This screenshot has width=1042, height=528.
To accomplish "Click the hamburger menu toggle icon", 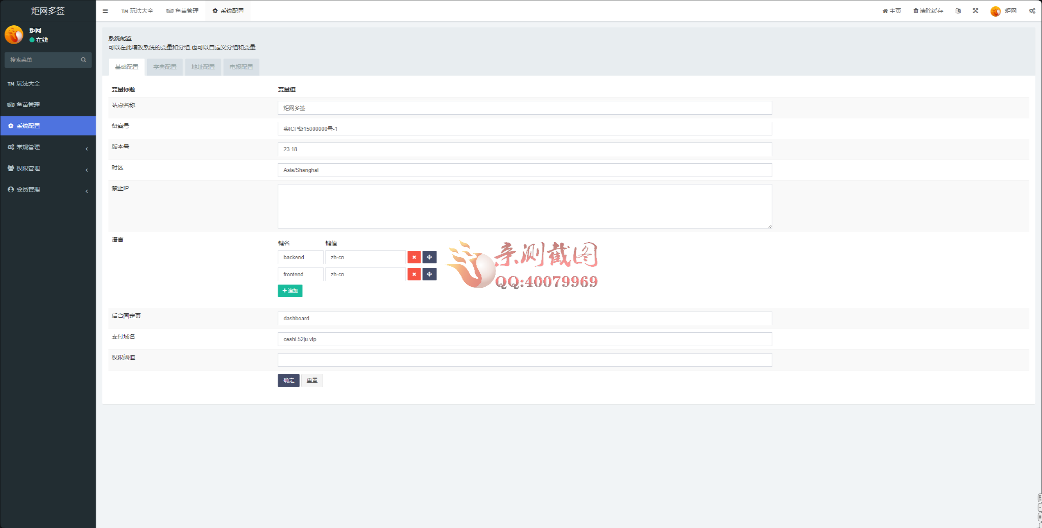I will (105, 11).
